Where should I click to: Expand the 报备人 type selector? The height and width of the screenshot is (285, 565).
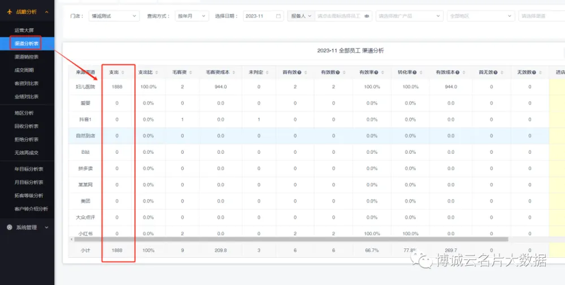coord(300,16)
